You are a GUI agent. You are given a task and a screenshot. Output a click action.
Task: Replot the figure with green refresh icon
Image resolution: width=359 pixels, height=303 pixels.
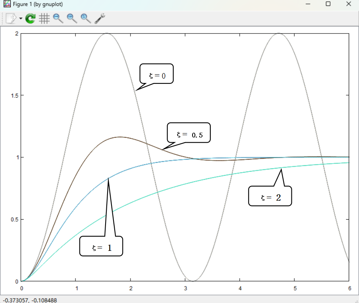point(30,18)
